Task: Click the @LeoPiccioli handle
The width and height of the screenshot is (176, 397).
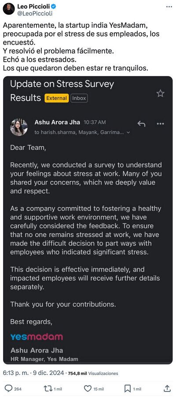Action: click(35, 13)
